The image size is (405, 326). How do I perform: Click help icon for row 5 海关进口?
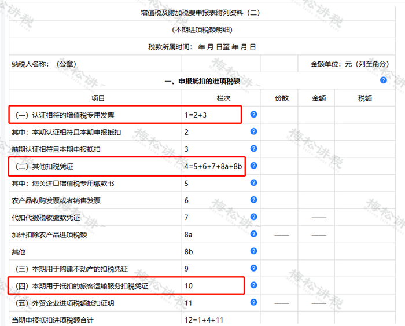[253, 182]
